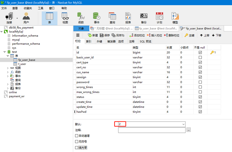This screenshot has height=152, width=232.
Task: Enable 自动递增 (auto increment) checkbox
Action: [77, 136]
